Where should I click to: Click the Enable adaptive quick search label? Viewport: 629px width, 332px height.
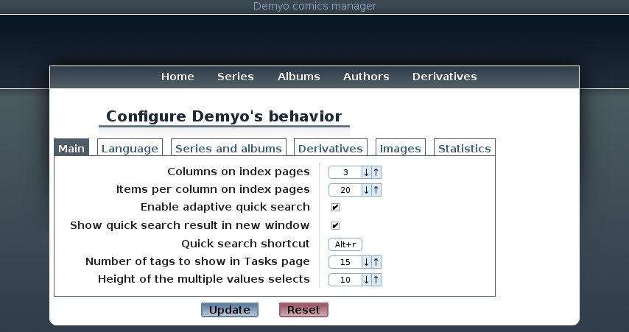point(225,207)
